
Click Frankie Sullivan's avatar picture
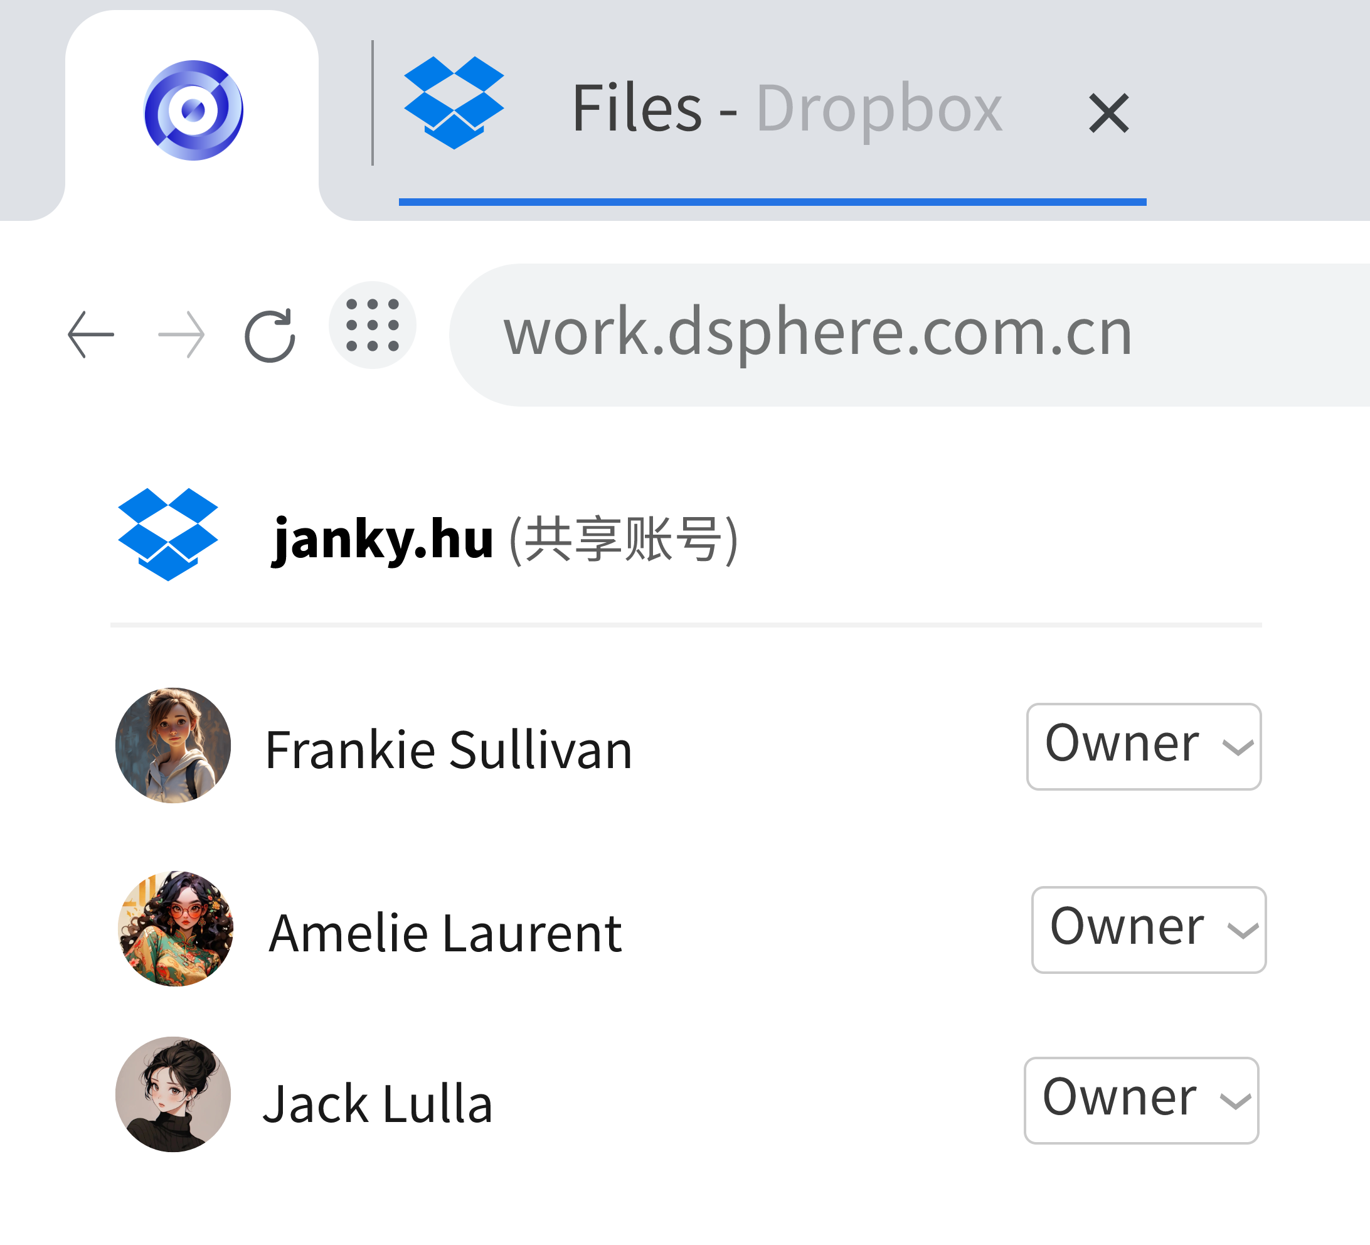coord(173,745)
